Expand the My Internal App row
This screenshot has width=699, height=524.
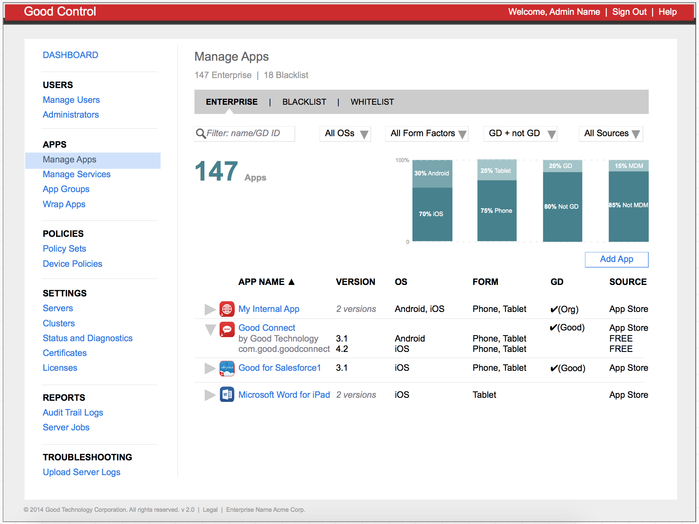coord(210,309)
